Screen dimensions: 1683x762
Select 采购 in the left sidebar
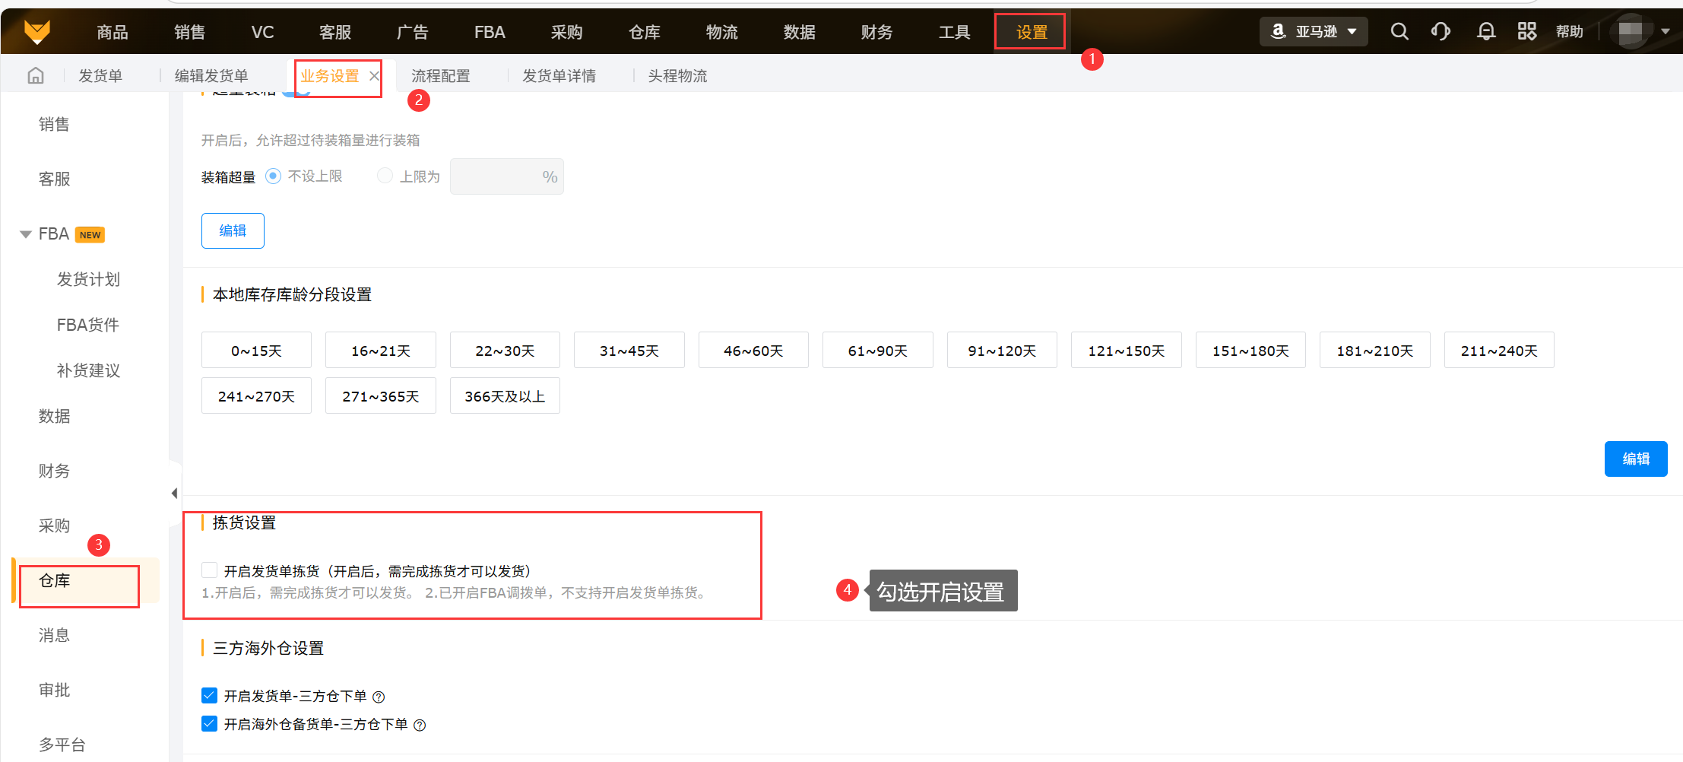54,525
